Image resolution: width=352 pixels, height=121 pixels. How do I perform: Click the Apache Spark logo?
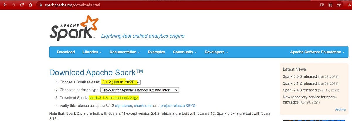tap(74, 28)
